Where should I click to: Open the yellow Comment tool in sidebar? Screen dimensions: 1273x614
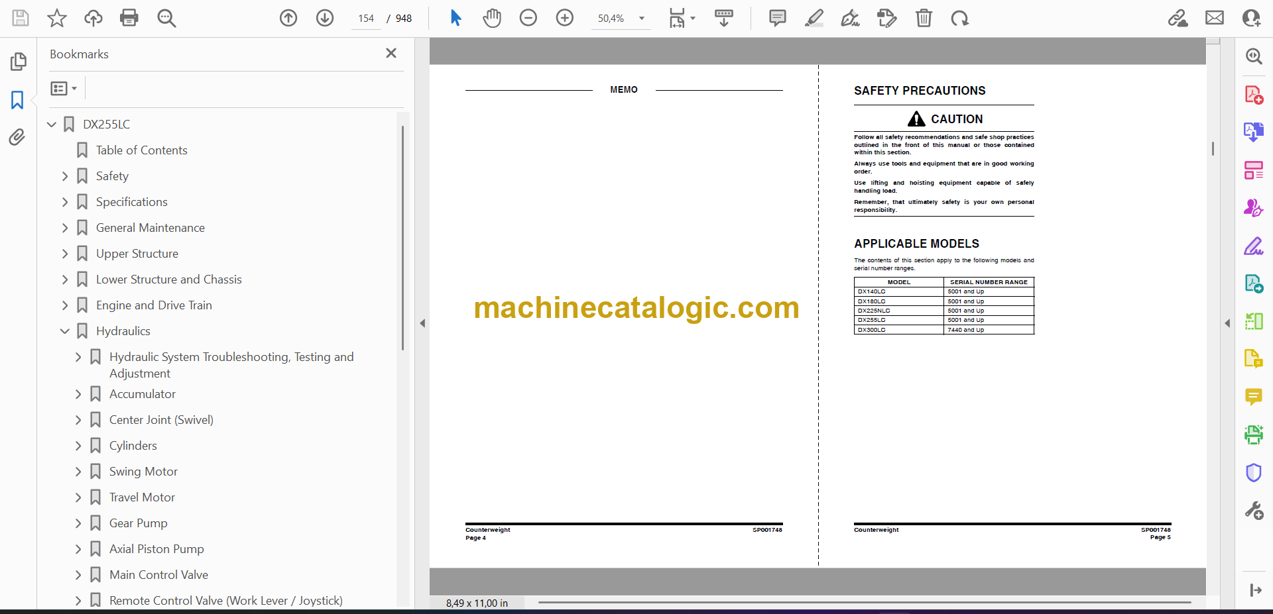point(1254,397)
